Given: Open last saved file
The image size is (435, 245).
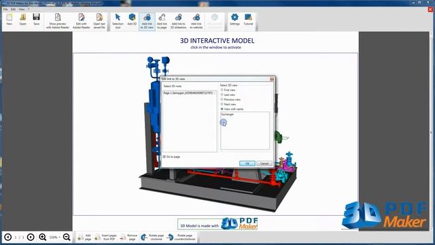Looking at the screenshot, I should (x=99, y=21).
